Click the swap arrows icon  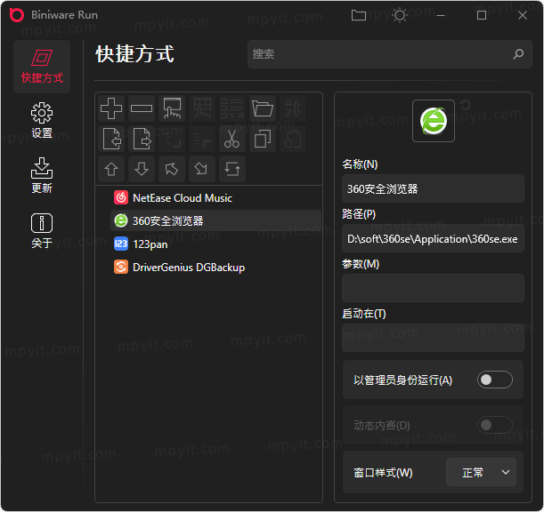[x=232, y=169]
